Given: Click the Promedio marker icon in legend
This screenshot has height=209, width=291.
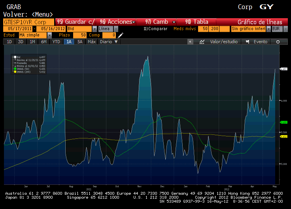Looking at the screenshot, I should [x=15, y=63].
